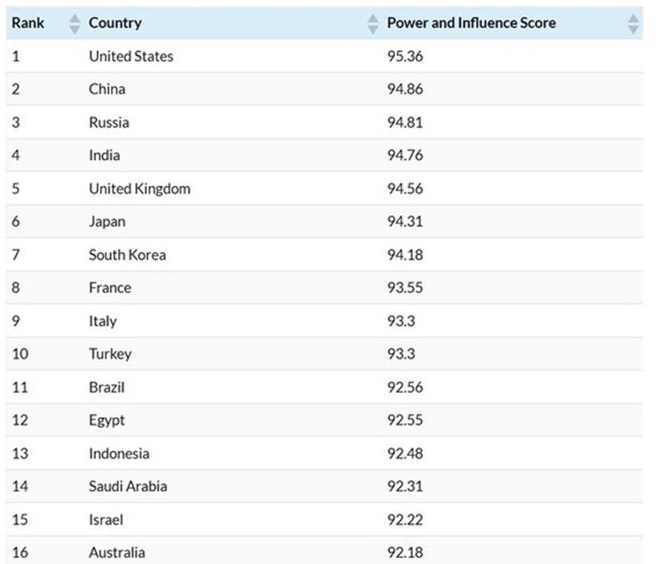Image resolution: width=663 pixels, height=564 pixels.
Task: Click Israel's score 92.22
Action: click(x=406, y=519)
